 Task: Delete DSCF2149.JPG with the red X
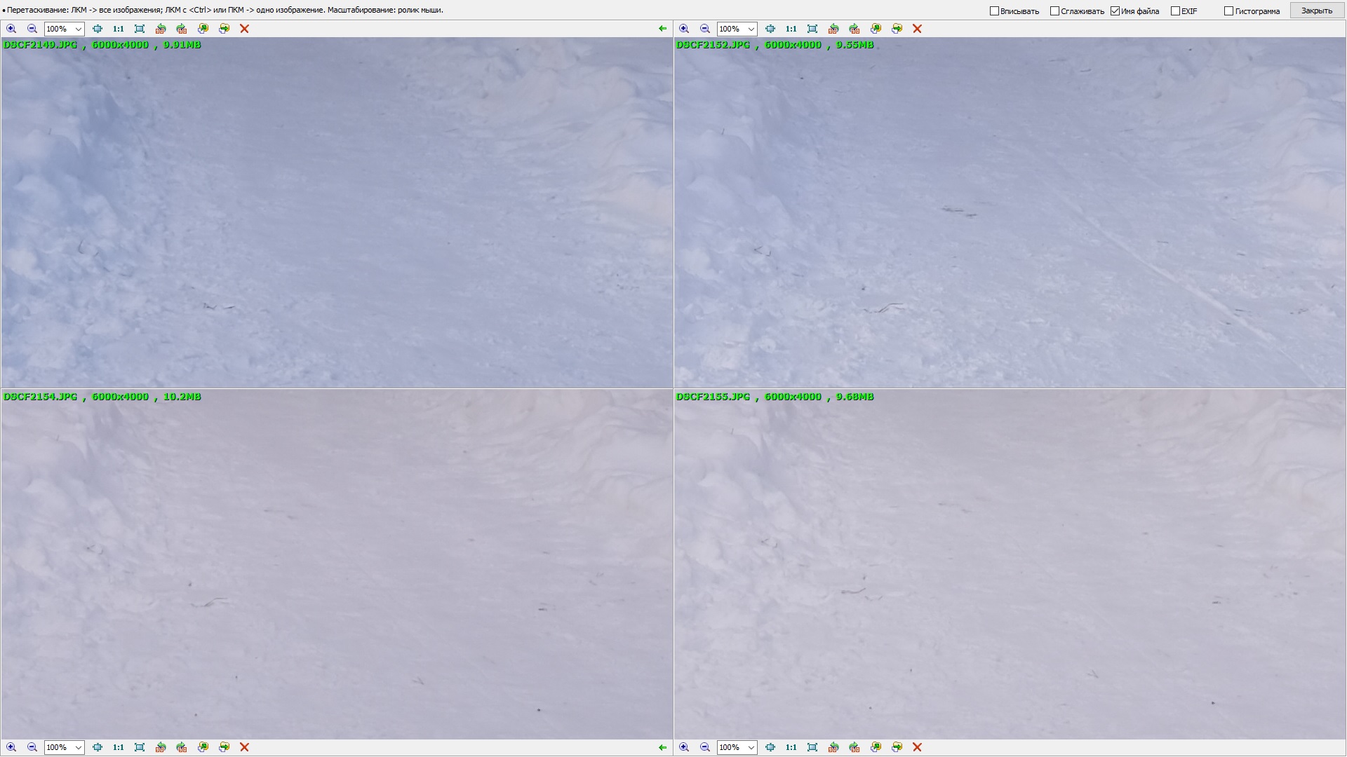pyautogui.click(x=244, y=29)
